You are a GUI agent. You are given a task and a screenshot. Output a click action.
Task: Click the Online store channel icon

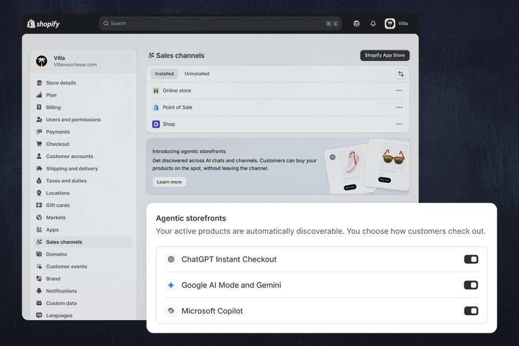coord(156,91)
